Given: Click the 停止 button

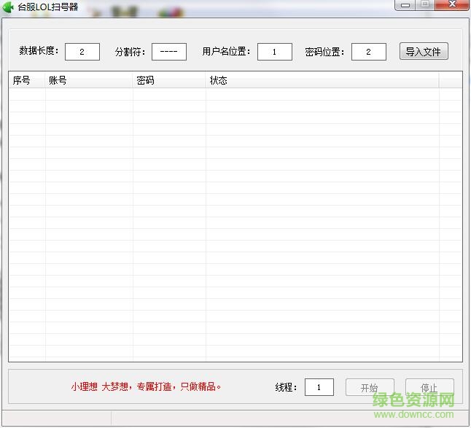Looking at the screenshot, I should click(x=429, y=387).
